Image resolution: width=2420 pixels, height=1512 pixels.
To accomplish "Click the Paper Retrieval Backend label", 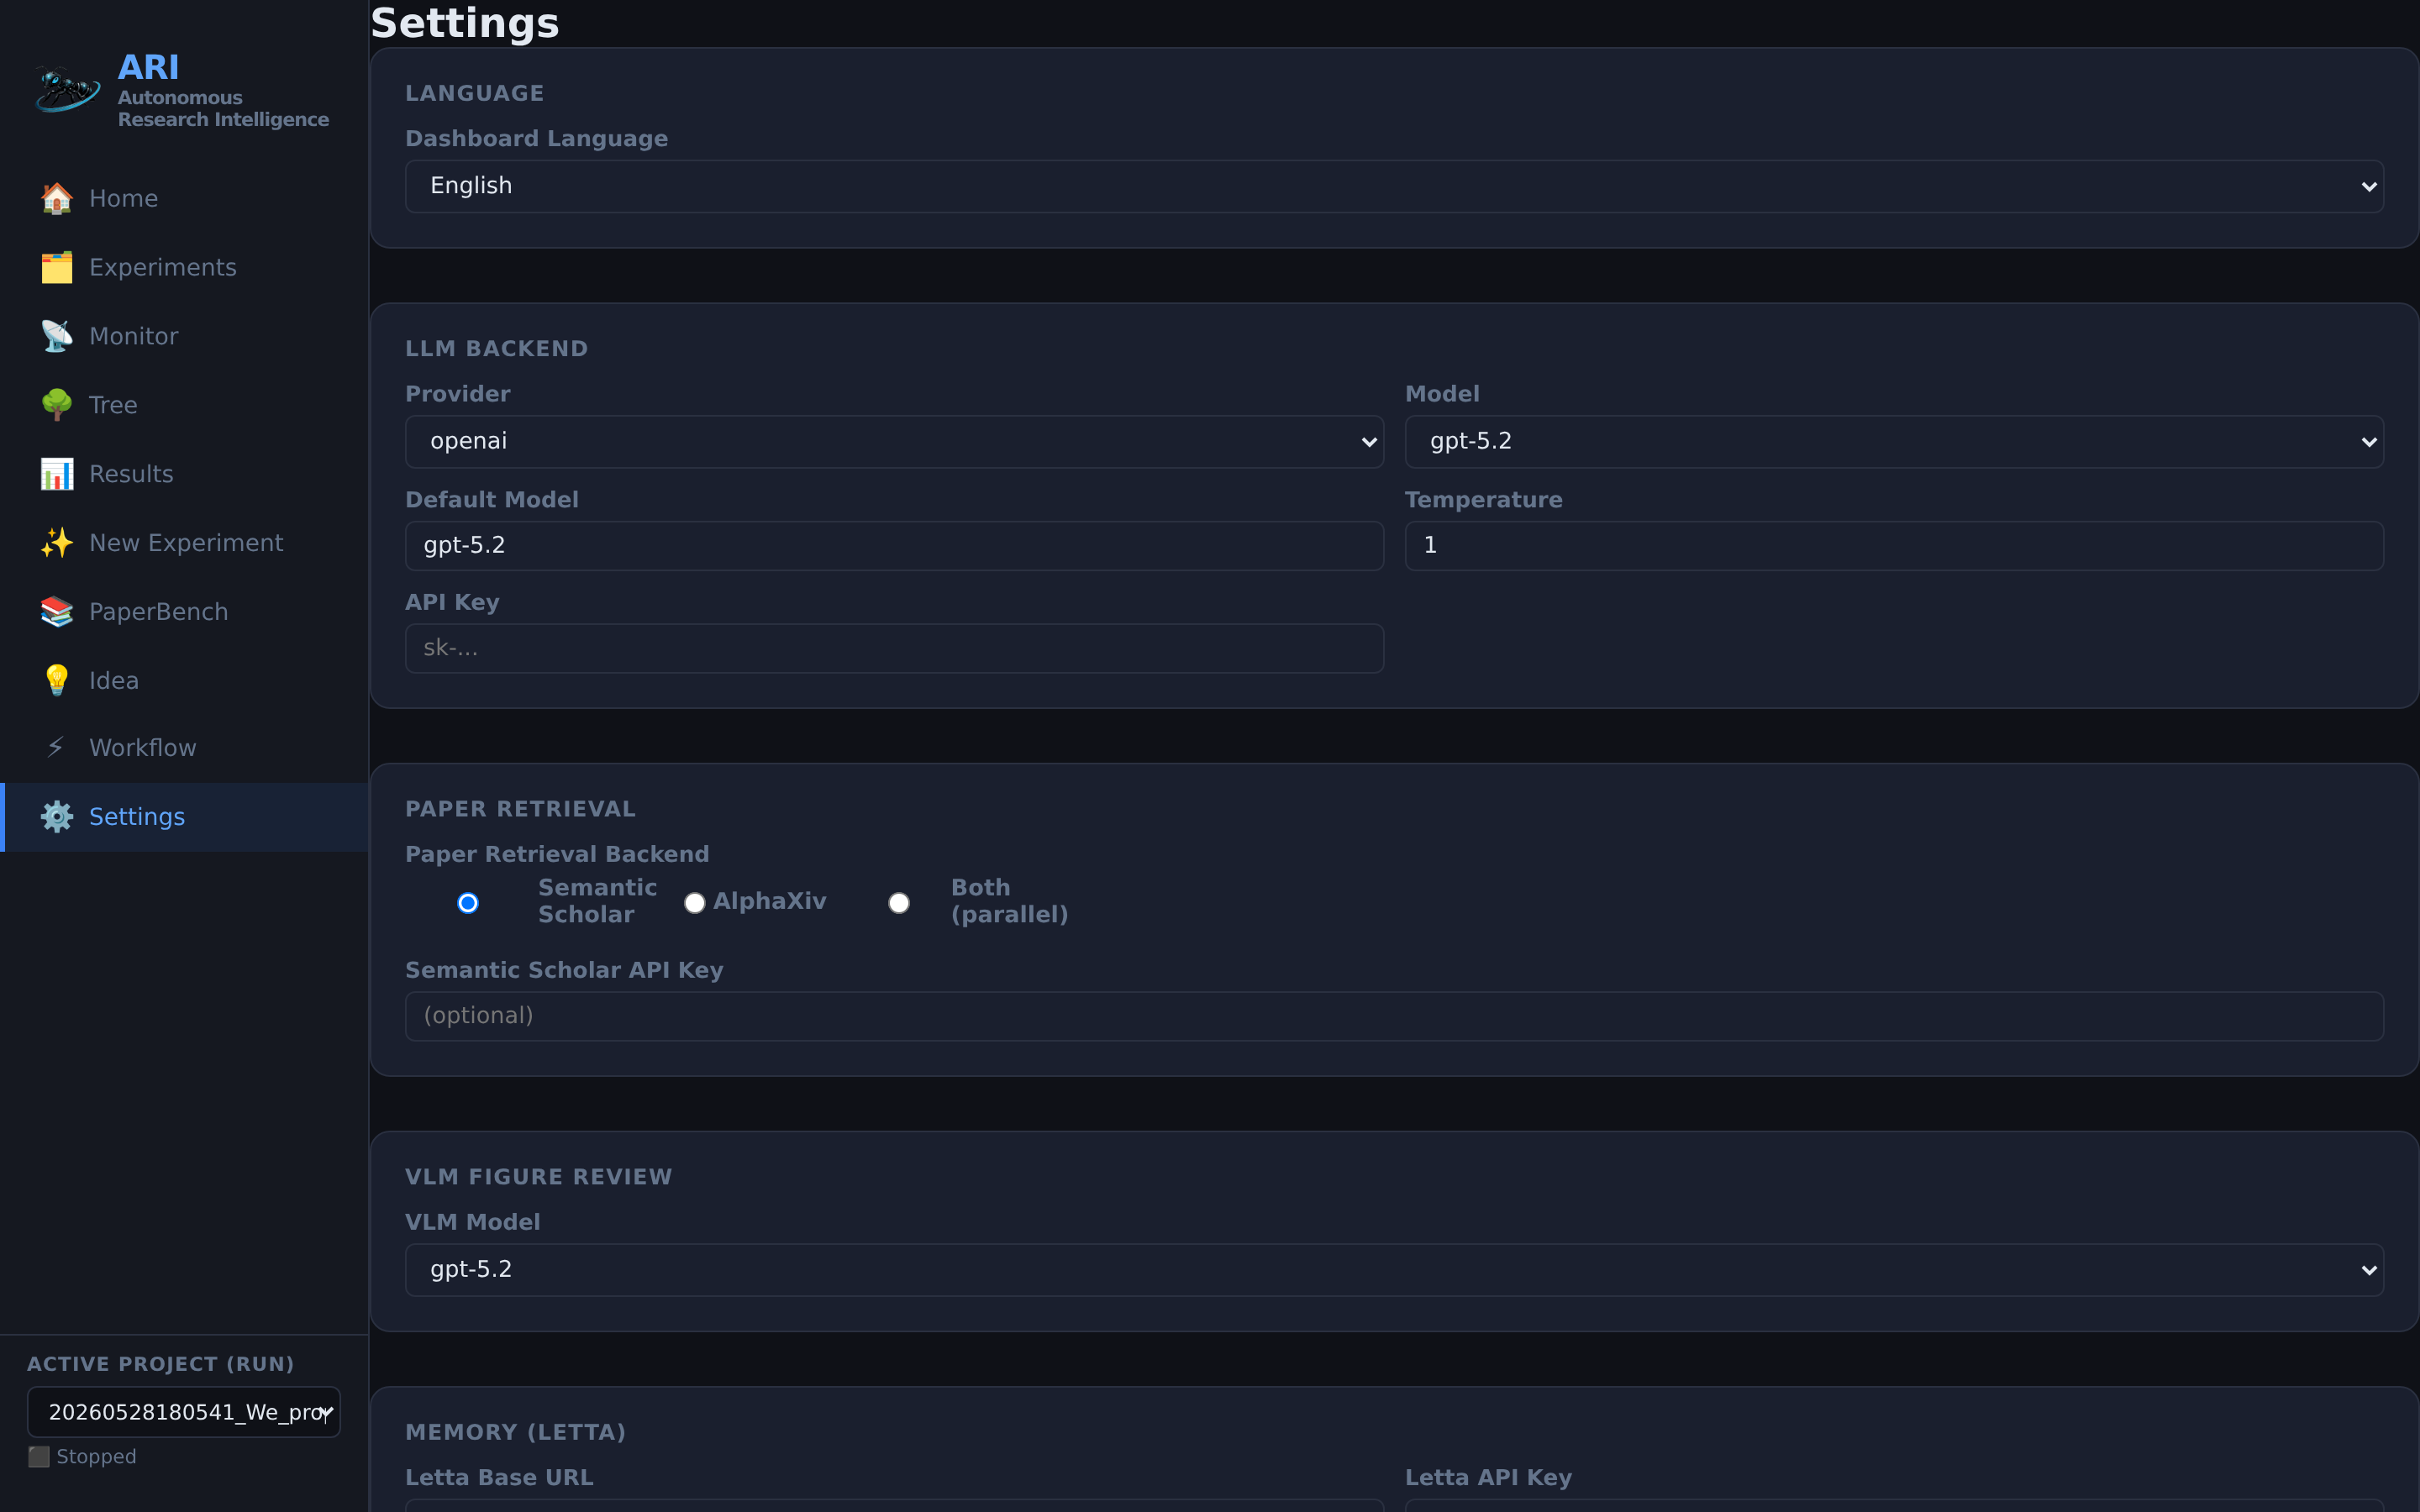I will click(x=557, y=854).
